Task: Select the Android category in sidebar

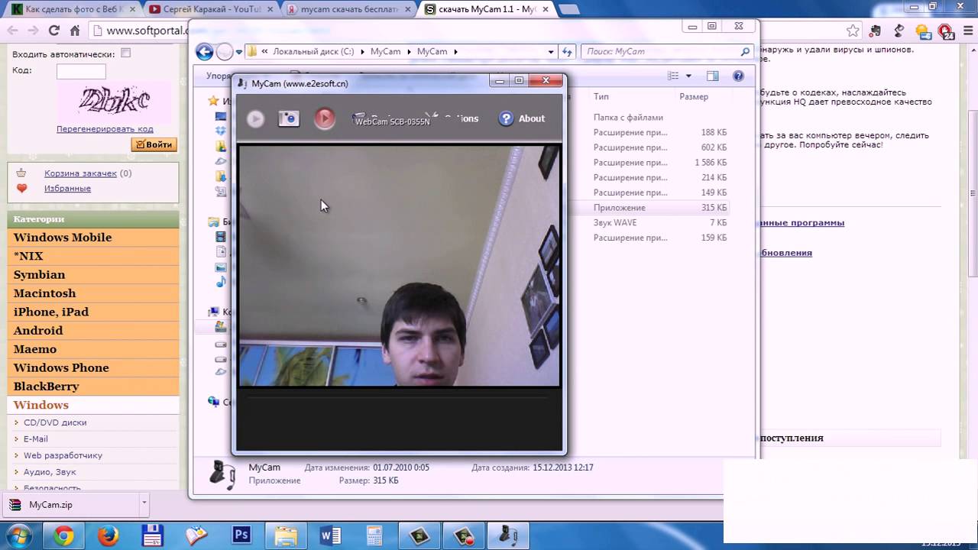Action: pos(38,331)
